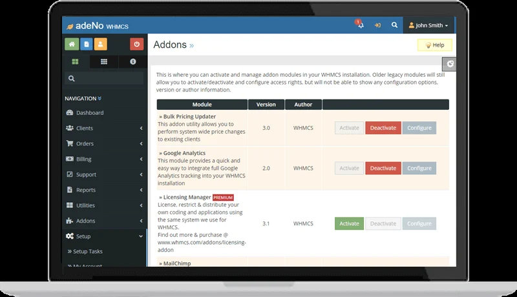517x297 pixels.
Task: Click the Module column header
Action: [202, 105]
